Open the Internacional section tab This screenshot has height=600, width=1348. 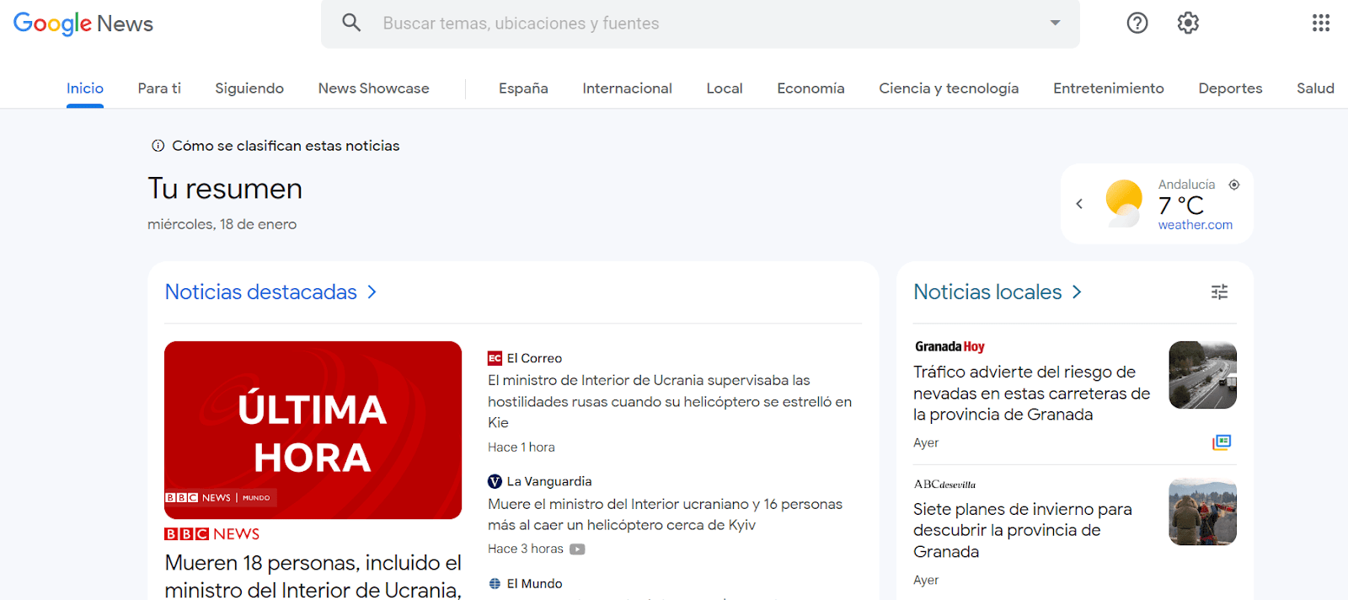tap(627, 88)
